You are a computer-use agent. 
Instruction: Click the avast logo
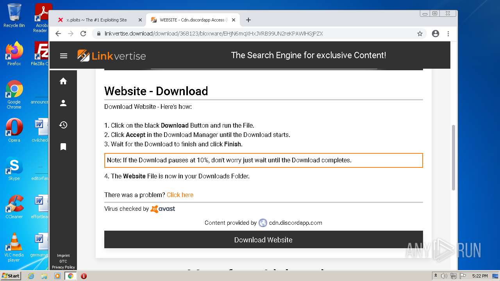163,209
